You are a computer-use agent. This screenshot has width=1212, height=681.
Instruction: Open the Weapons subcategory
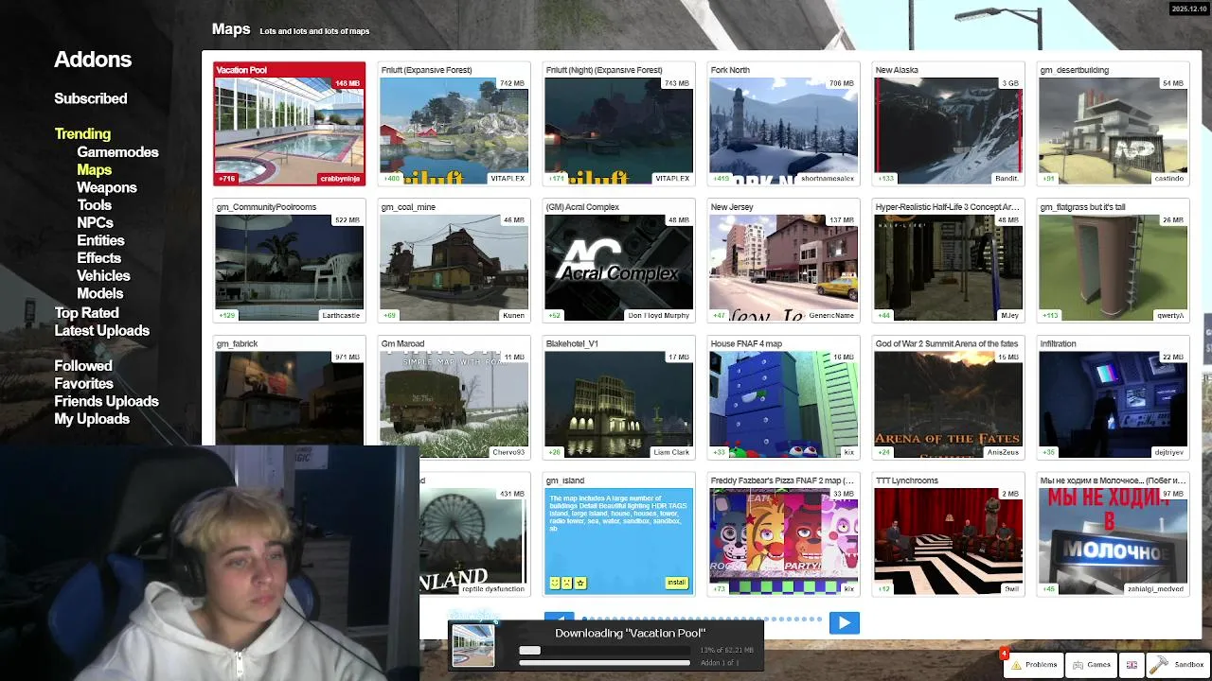107,187
